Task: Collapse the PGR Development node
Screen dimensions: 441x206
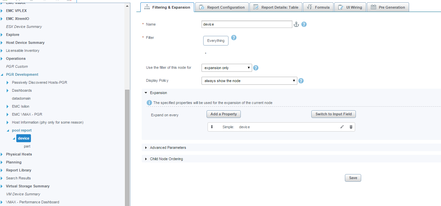Action: point(2,74)
